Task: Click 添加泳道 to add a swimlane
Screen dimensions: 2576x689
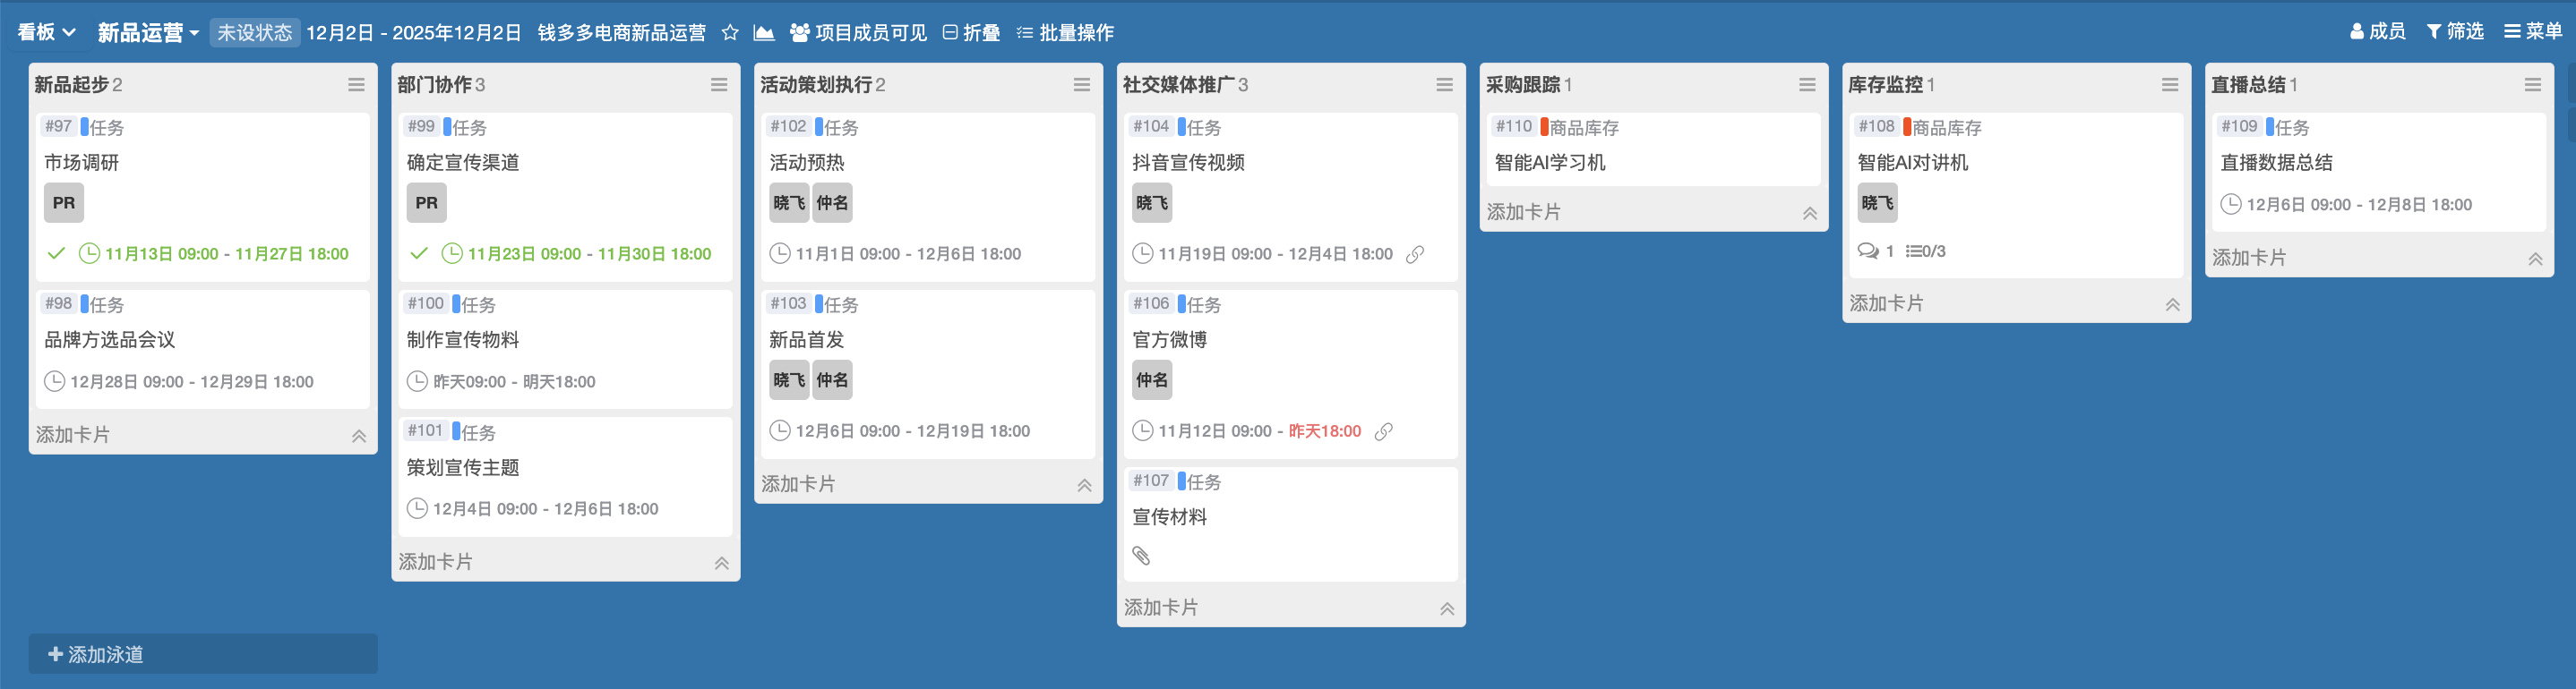Action: (97, 654)
